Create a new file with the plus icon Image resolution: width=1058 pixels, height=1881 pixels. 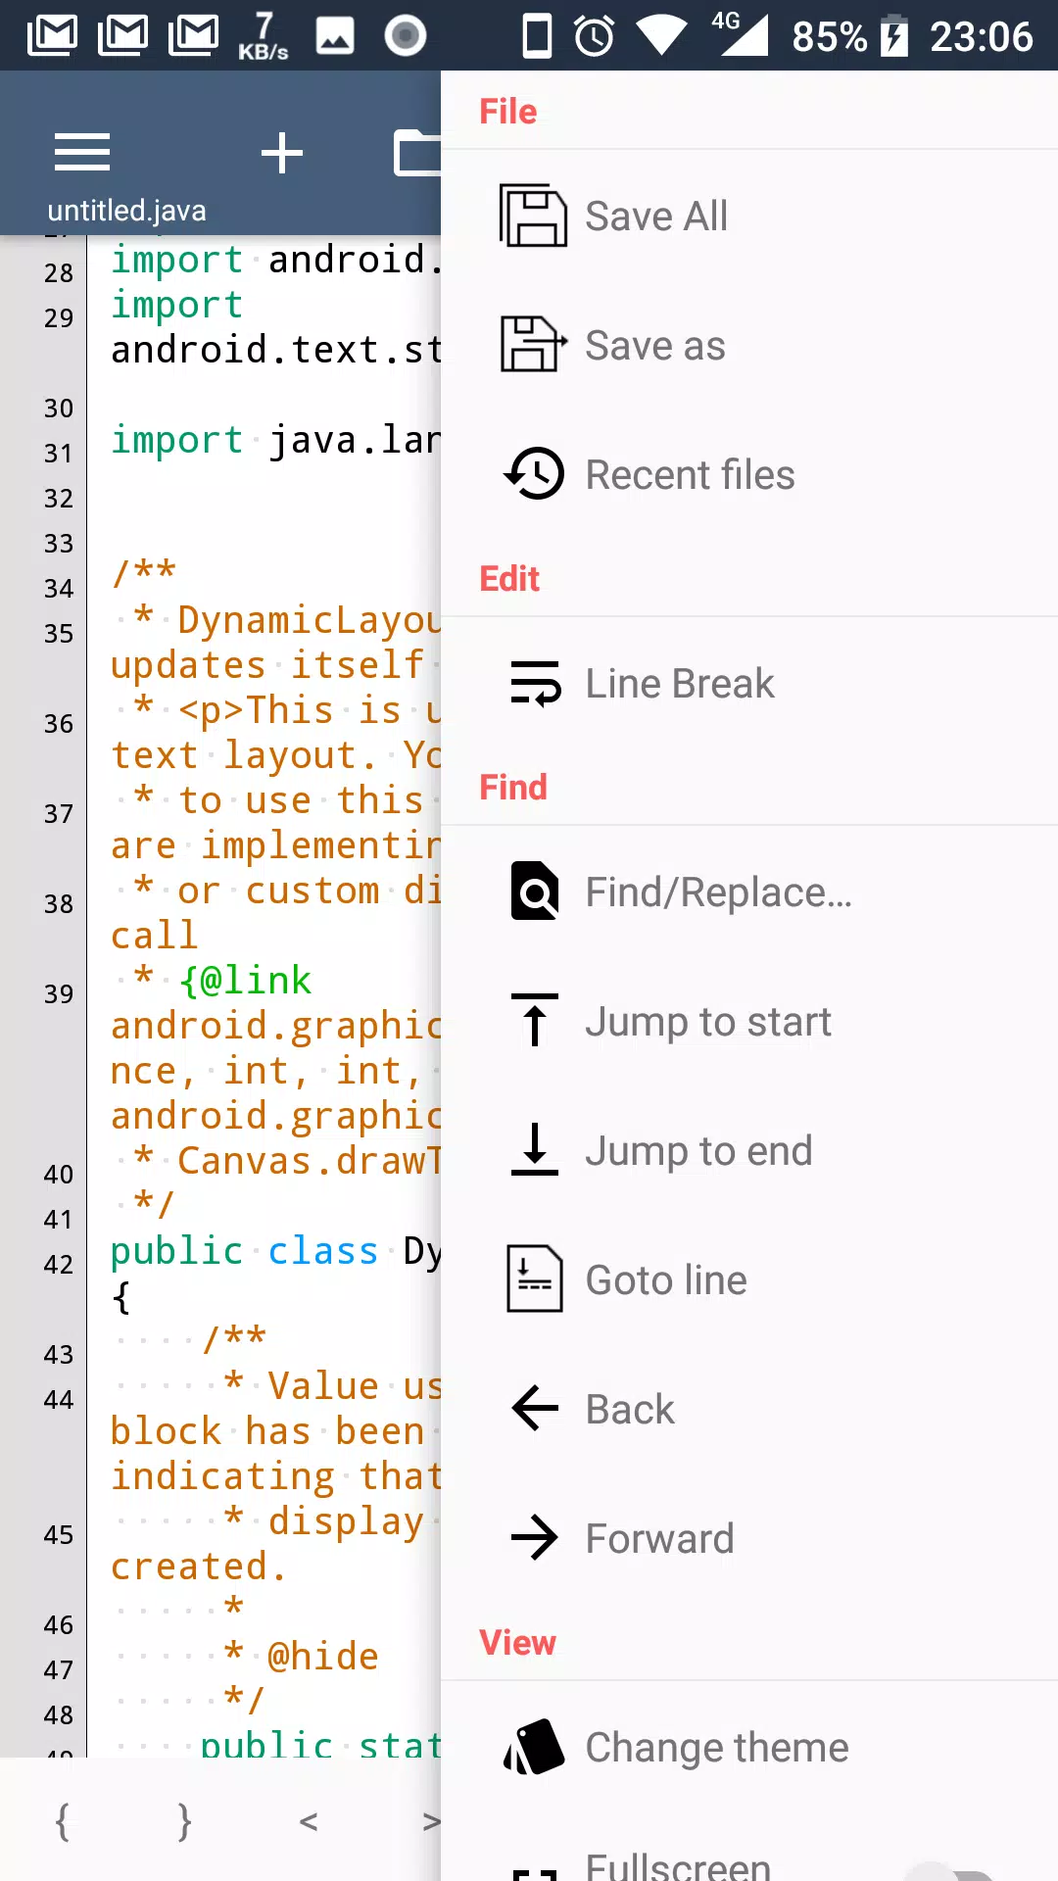[x=282, y=153]
